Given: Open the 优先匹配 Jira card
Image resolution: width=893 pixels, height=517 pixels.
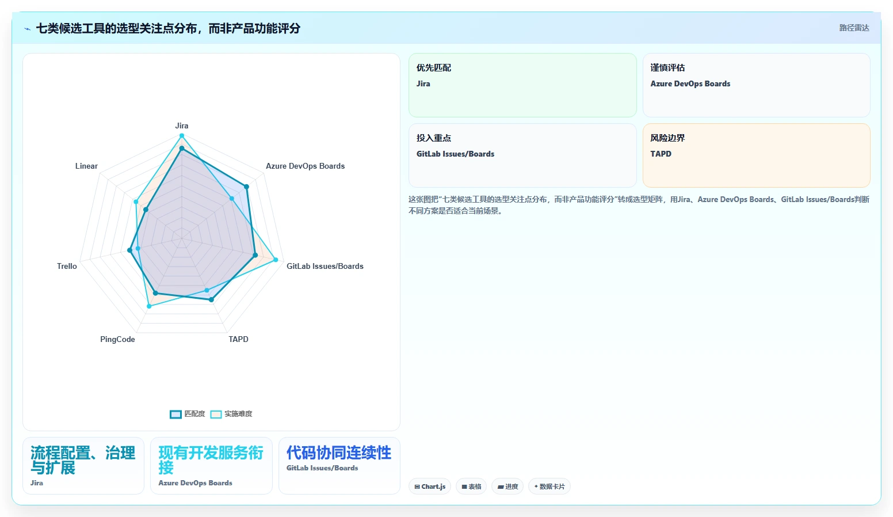Looking at the screenshot, I should [522, 85].
